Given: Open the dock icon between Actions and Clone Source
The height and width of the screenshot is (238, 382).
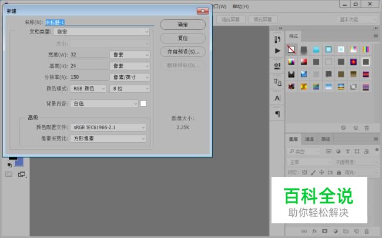Looking at the screenshot, I should pyautogui.click(x=277, y=66).
